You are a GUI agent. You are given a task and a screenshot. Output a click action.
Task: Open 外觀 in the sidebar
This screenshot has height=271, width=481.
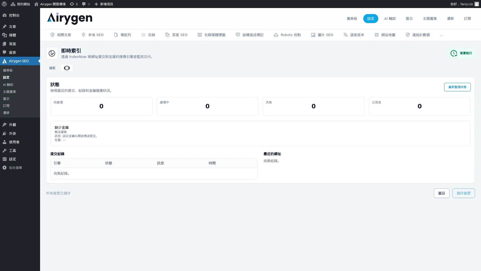[x=20, y=125]
